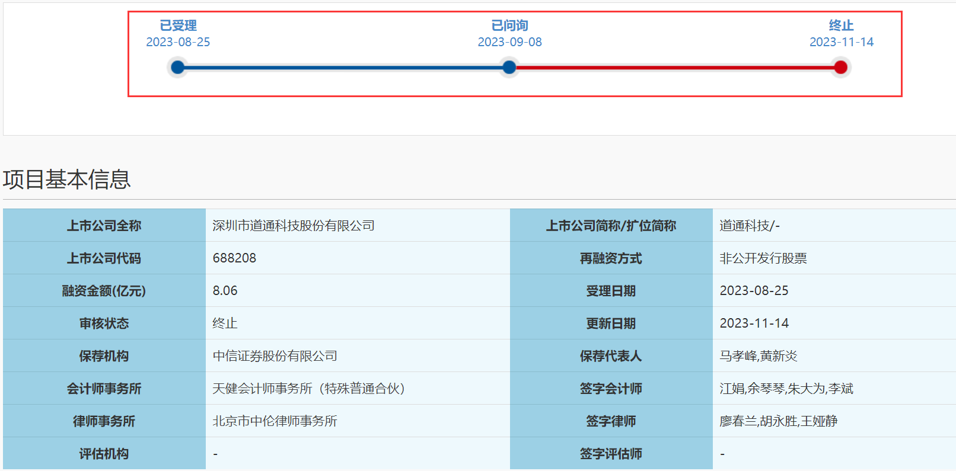Click the blue progress line segment

point(343,68)
